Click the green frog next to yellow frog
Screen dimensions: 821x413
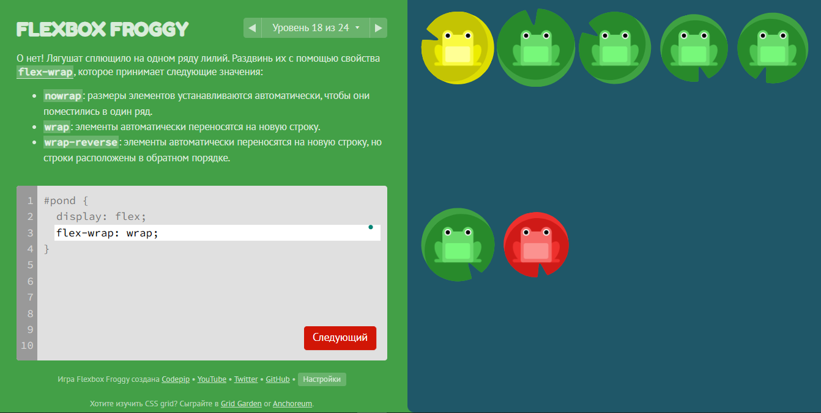click(x=536, y=48)
